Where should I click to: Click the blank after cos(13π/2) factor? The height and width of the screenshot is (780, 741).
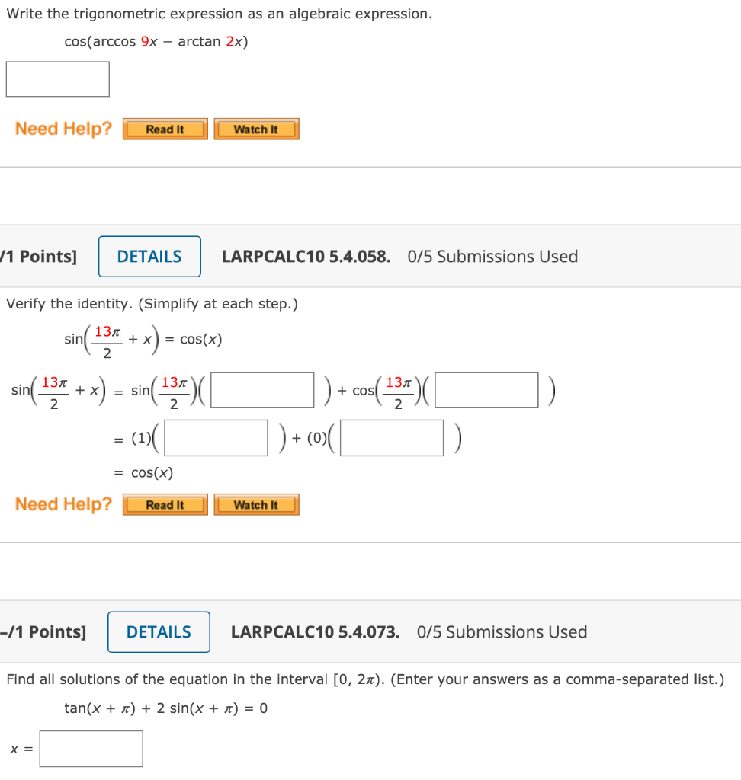[x=486, y=390]
